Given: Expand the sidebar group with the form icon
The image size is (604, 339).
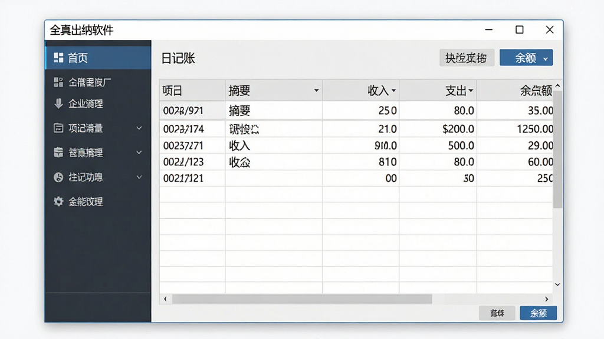Looking at the screenshot, I should click(x=139, y=128).
